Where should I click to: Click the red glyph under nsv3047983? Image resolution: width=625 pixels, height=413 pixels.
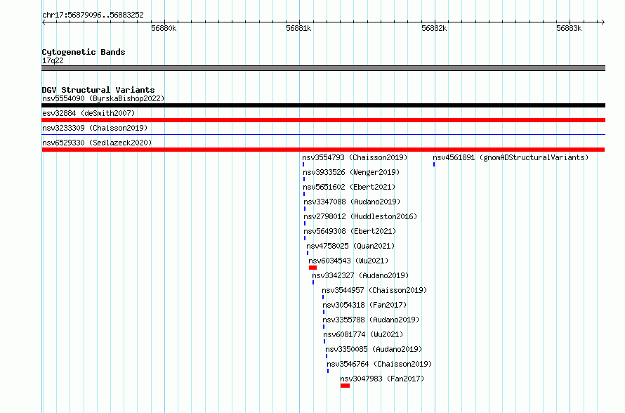[346, 386]
